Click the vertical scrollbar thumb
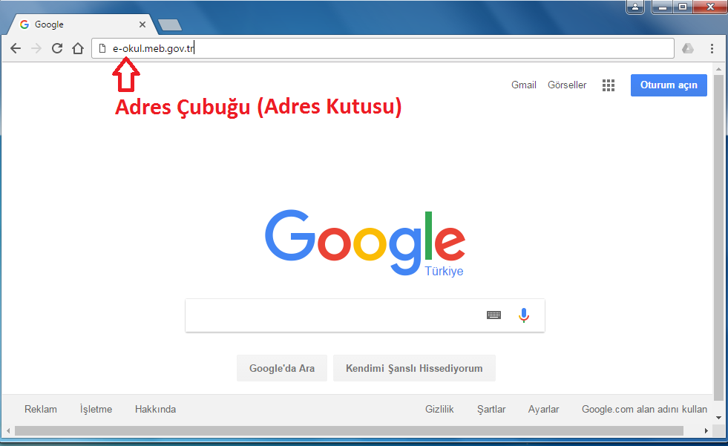The height and width of the screenshot is (446, 728). (x=718, y=238)
